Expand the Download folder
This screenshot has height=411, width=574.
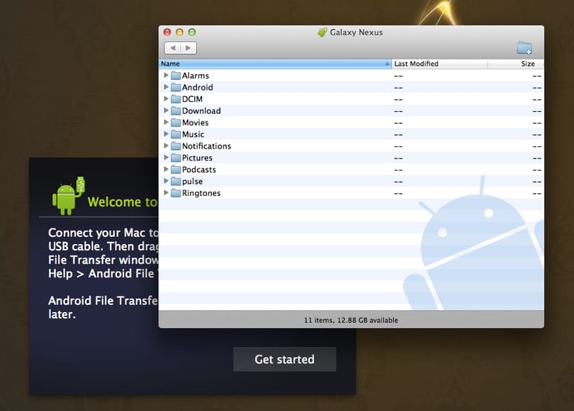(x=166, y=110)
